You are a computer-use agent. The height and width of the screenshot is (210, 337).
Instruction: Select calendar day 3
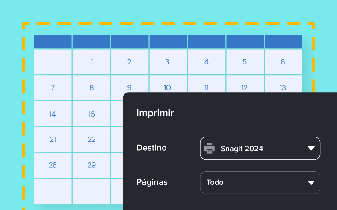(168, 62)
